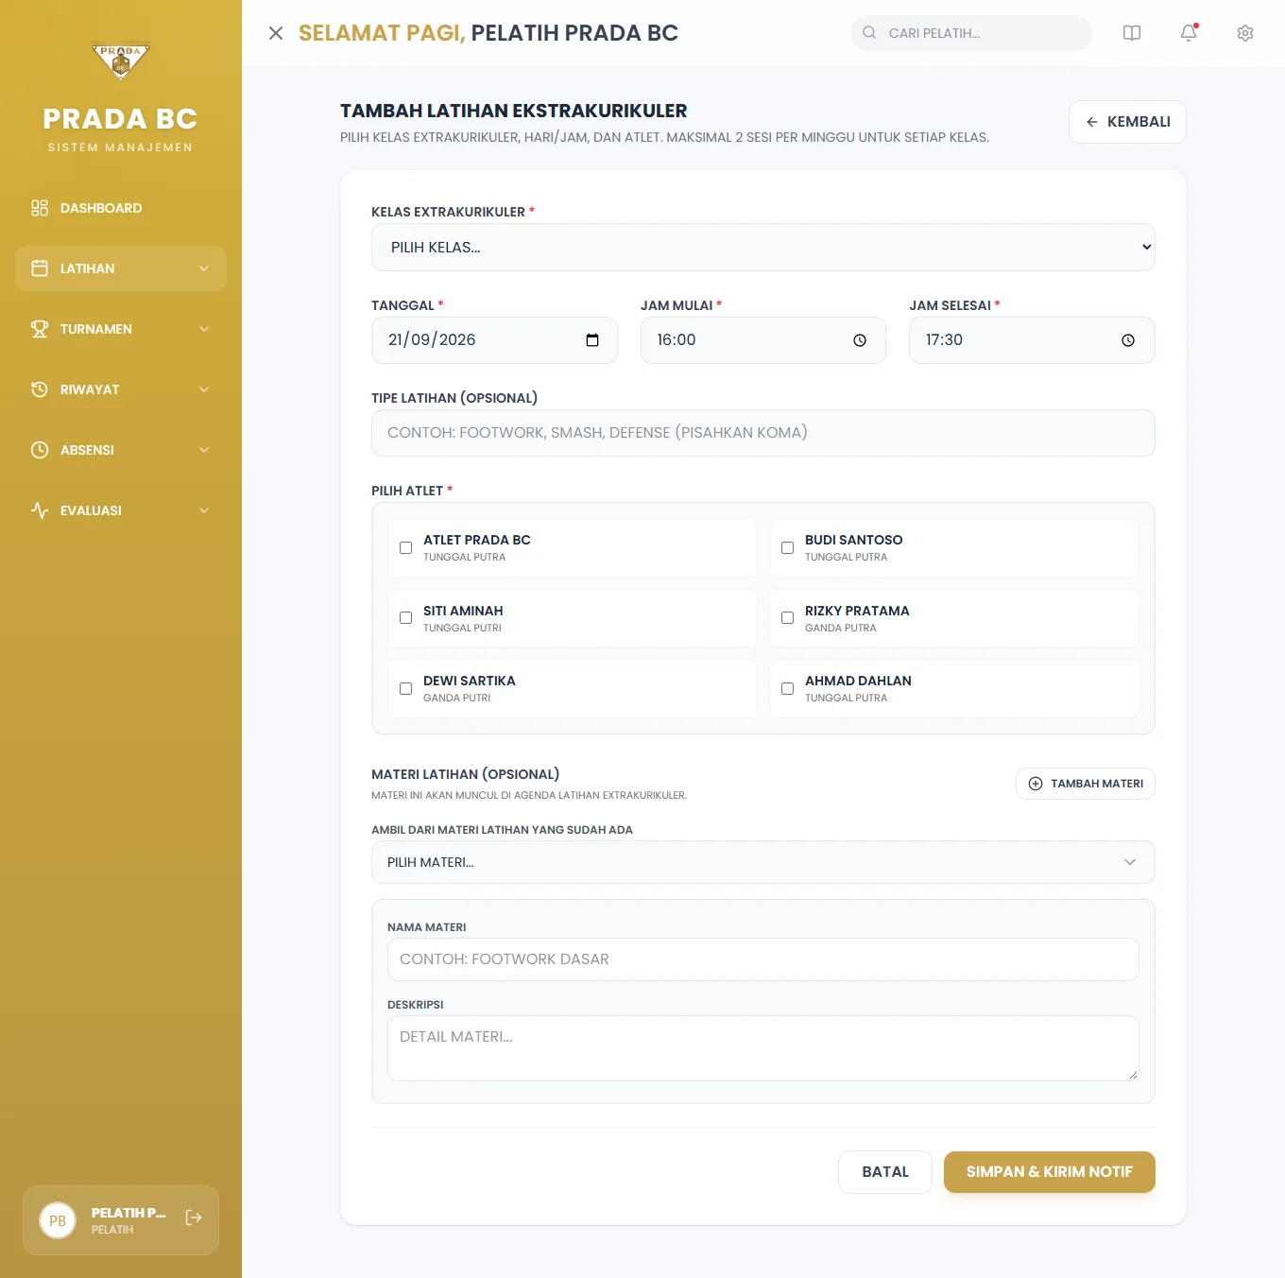Screen dimensions: 1285x1278
Task: Click the Riwayat history icon
Action: pyautogui.click(x=40, y=389)
